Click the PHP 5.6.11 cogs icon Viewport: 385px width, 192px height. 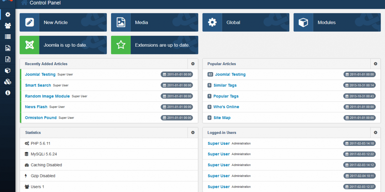[27, 144]
